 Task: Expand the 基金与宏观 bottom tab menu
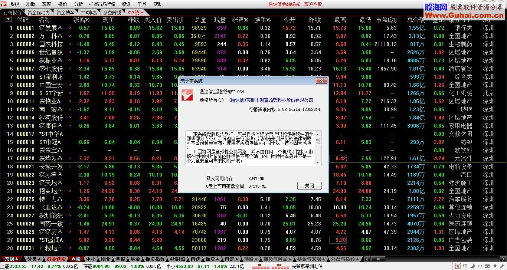(x=311, y=259)
